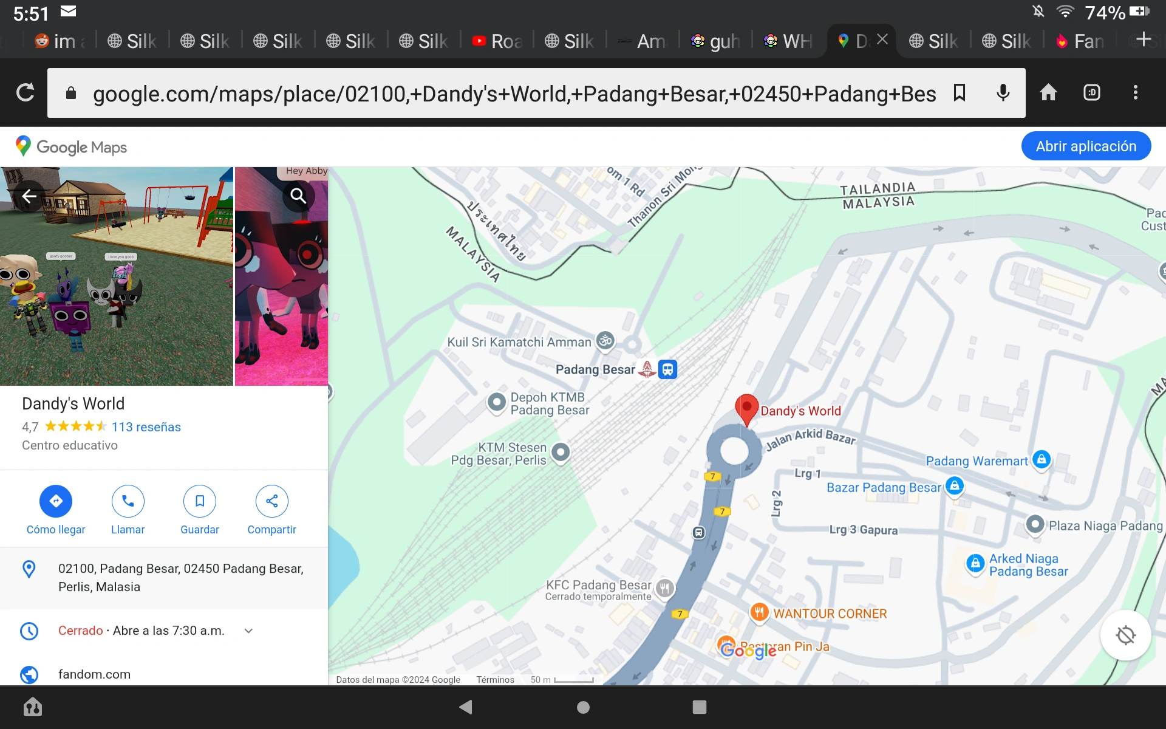Open the 113 reseñas reviews link

coord(146,427)
